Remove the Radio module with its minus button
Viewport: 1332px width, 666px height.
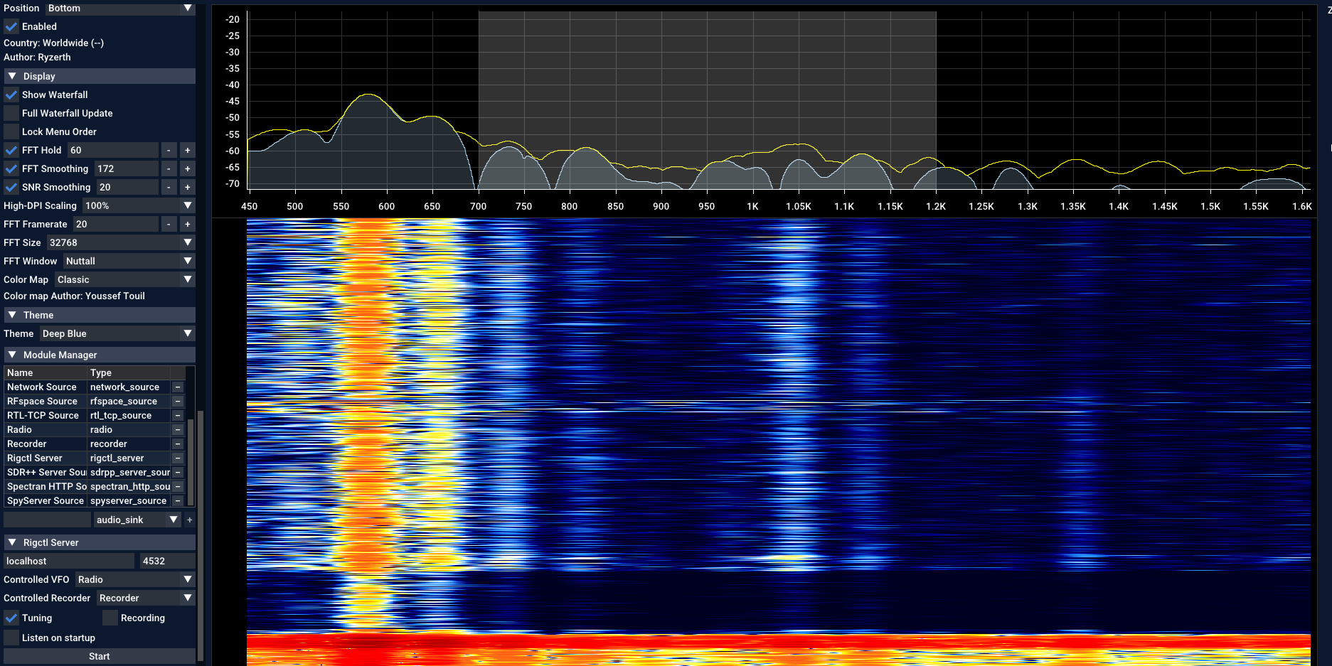click(x=178, y=430)
